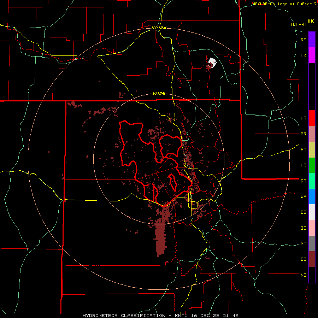Click the HA legend label
318x318 pixels.
pyautogui.click(x=304, y=118)
